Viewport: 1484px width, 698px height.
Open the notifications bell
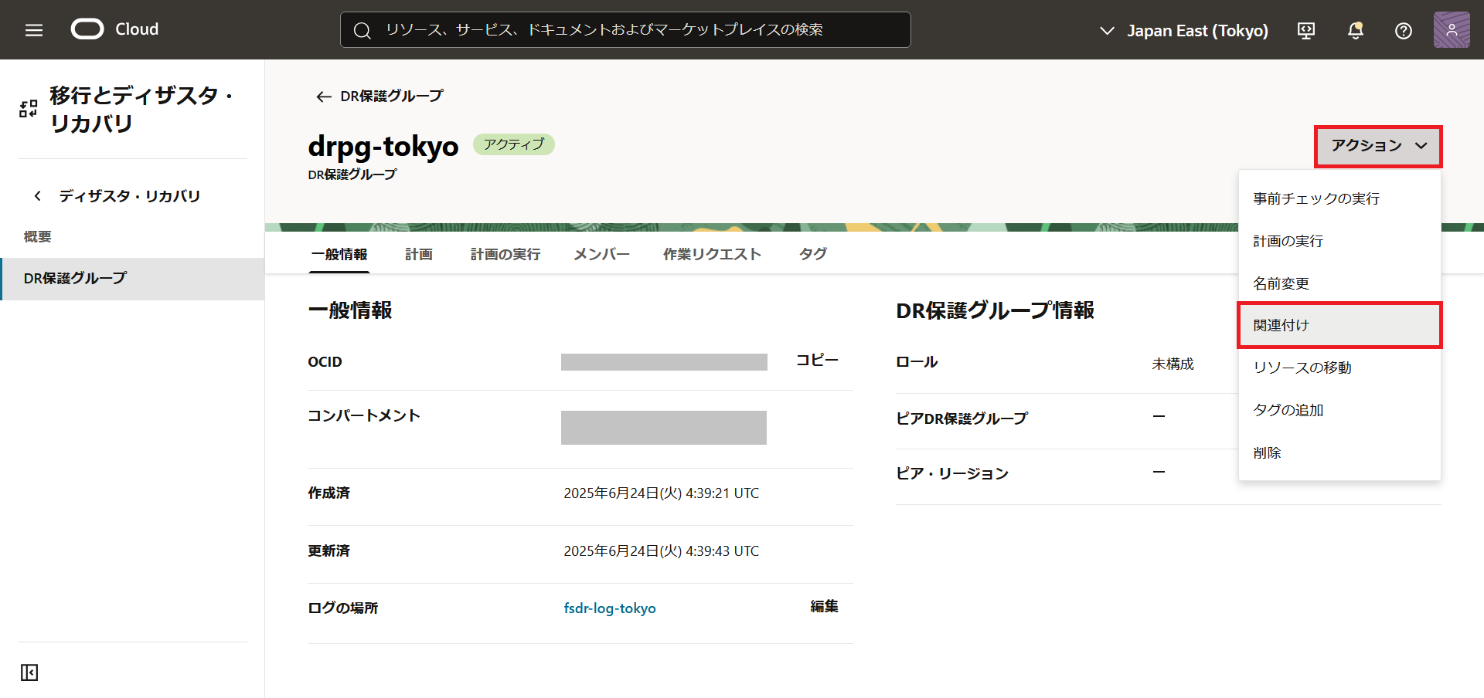tap(1355, 30)
